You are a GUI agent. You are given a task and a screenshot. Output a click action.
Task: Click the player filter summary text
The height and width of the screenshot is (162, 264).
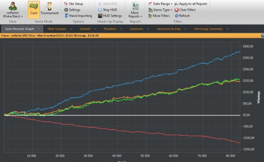[50, 35]
